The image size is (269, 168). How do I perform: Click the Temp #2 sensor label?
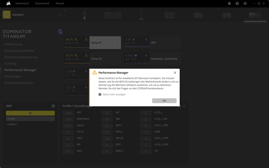click(x=96, y=58)
